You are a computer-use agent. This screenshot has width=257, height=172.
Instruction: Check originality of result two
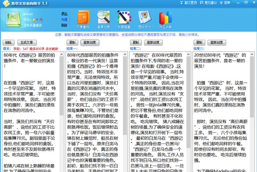[153, 43]
